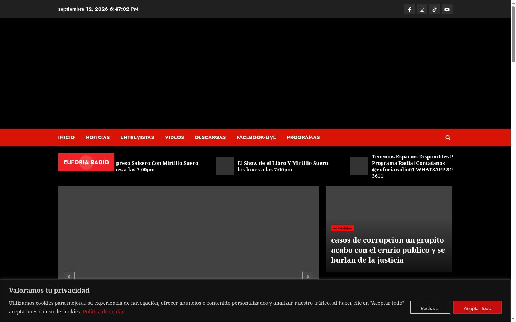Open the VIDEOS menu item
516x322 pixels.
(x=175, y=137)
